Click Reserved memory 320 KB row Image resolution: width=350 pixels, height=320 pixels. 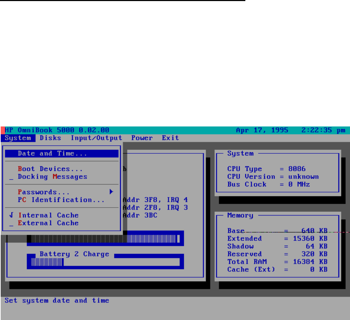(x=277, y=254)
